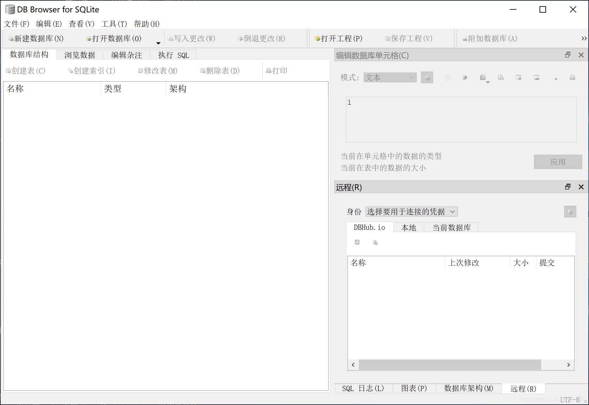Image resolution: width=589 pixels, height=405 pixels.
Task: Float the Remote (远程) panel
Action: tap(568, 187)
